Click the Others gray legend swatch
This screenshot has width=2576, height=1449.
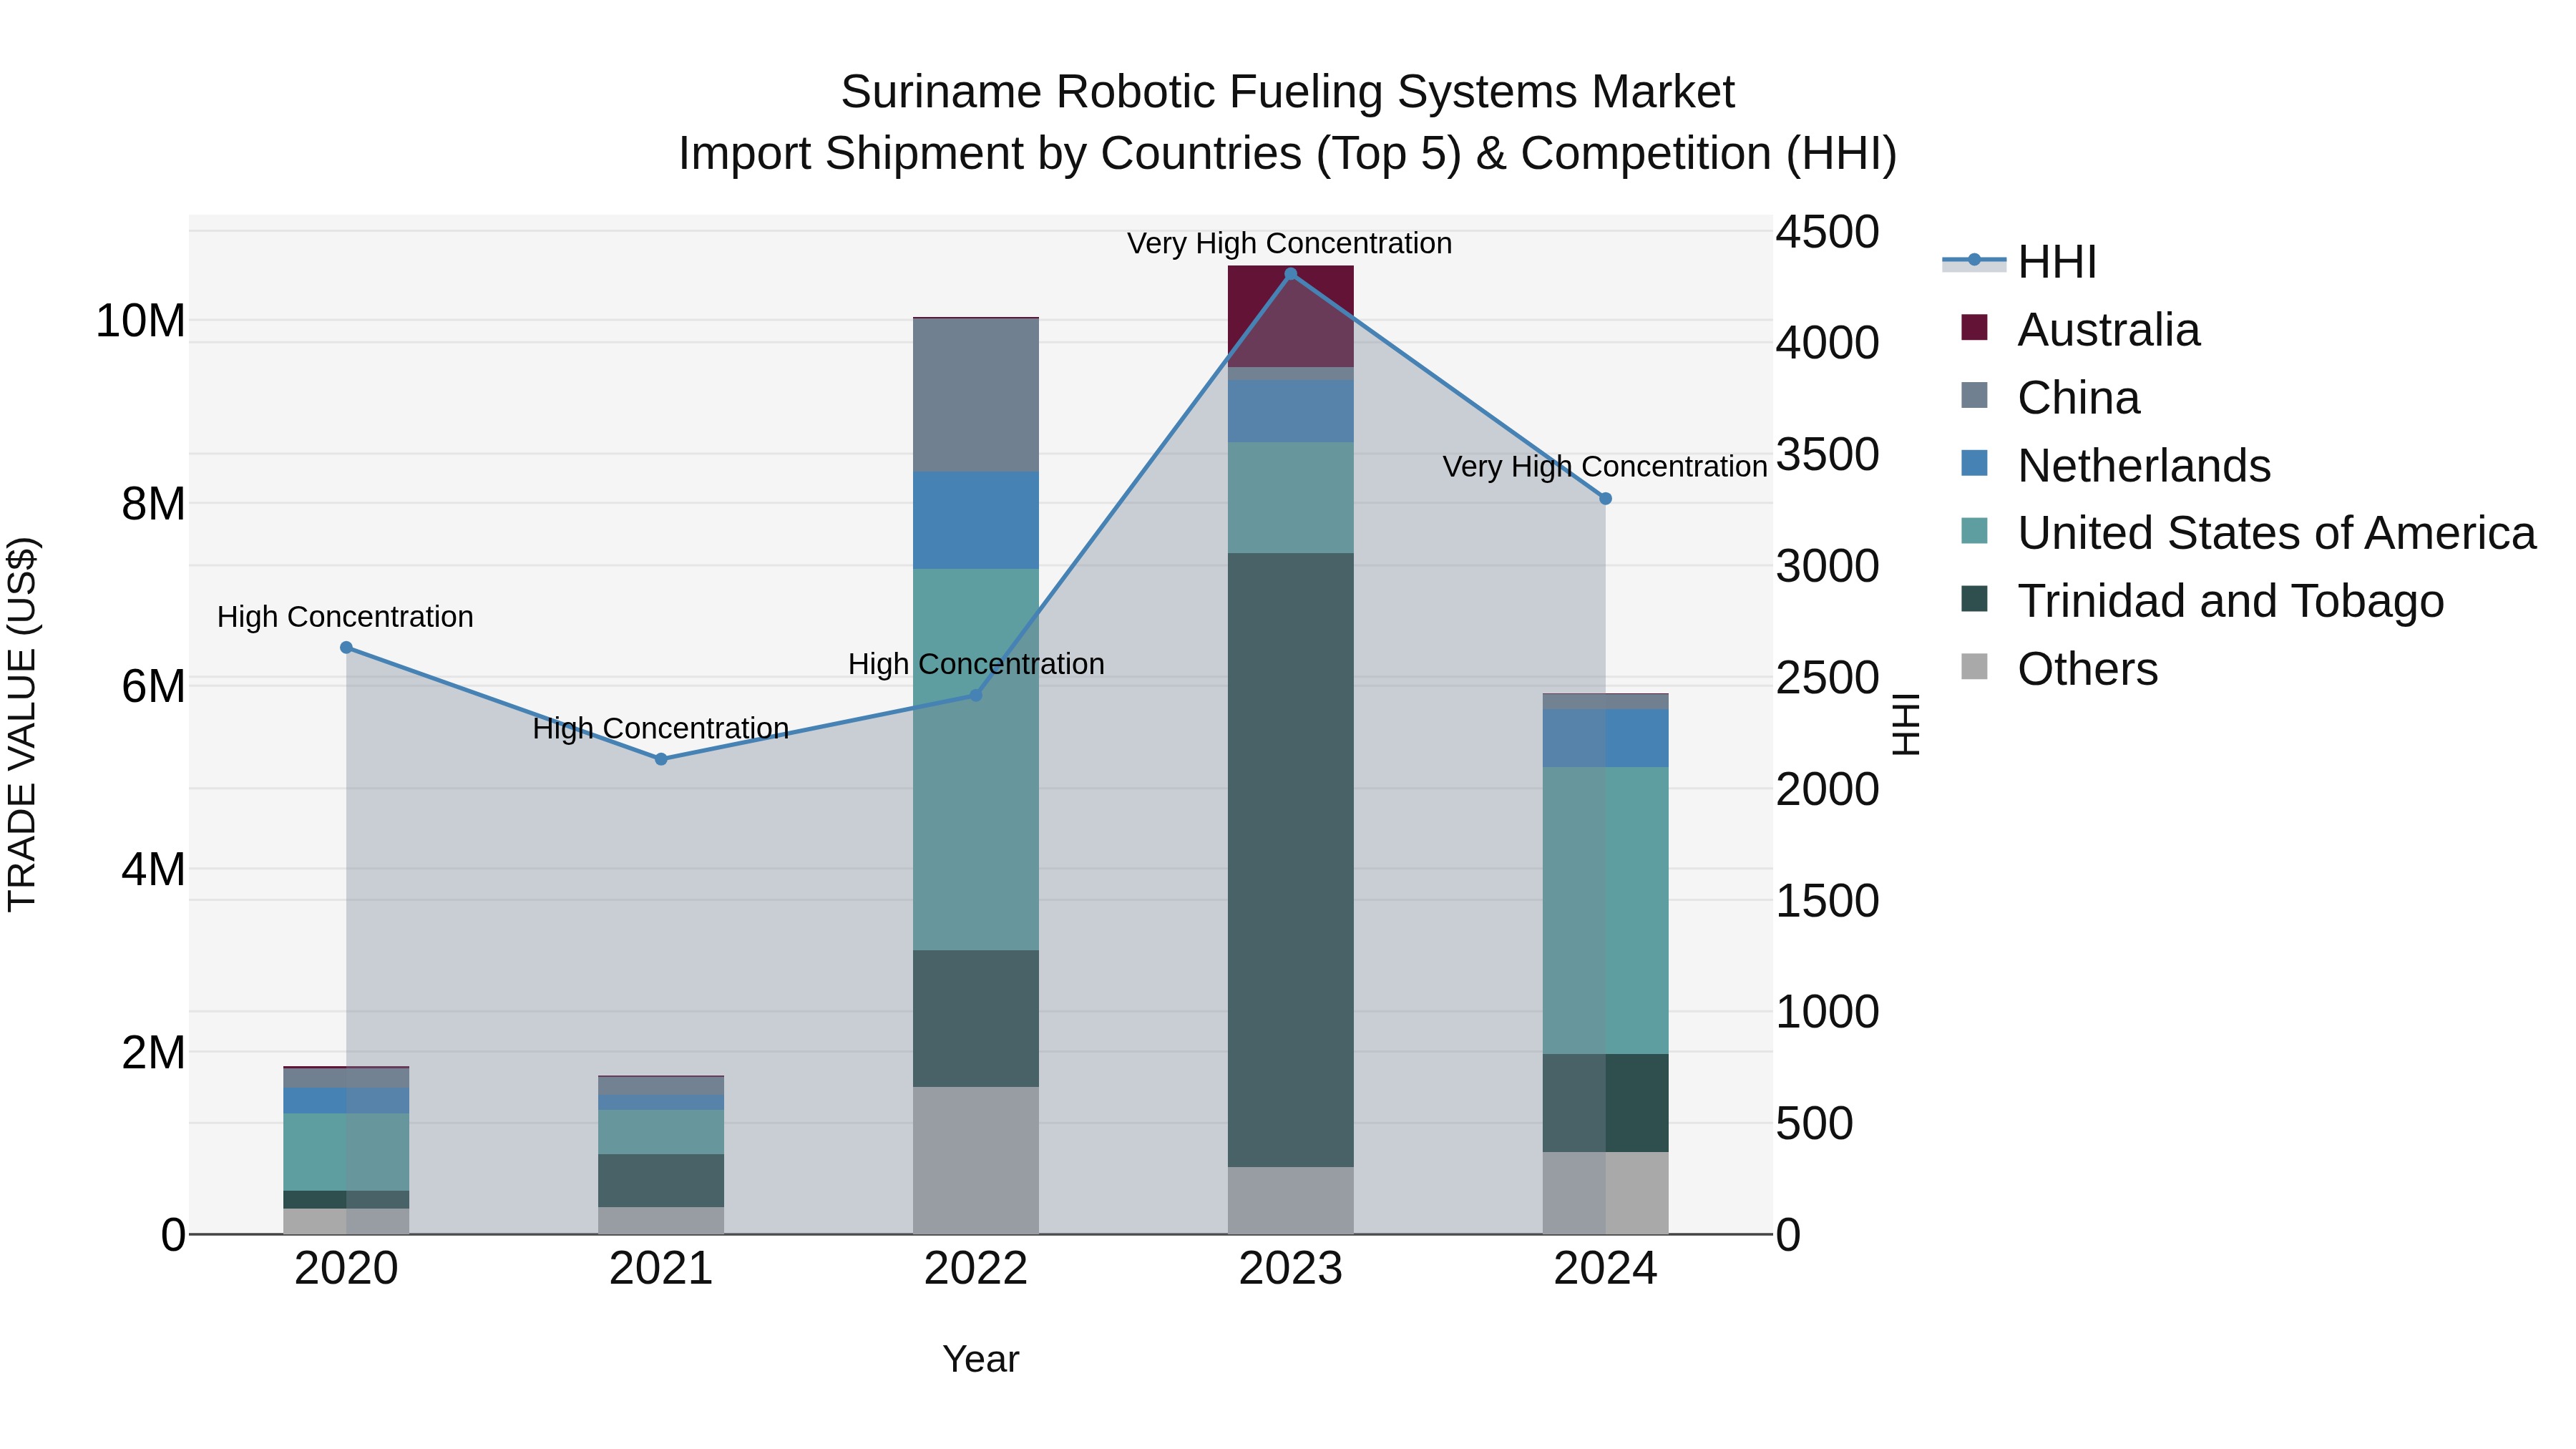[x=1975, y=666]
